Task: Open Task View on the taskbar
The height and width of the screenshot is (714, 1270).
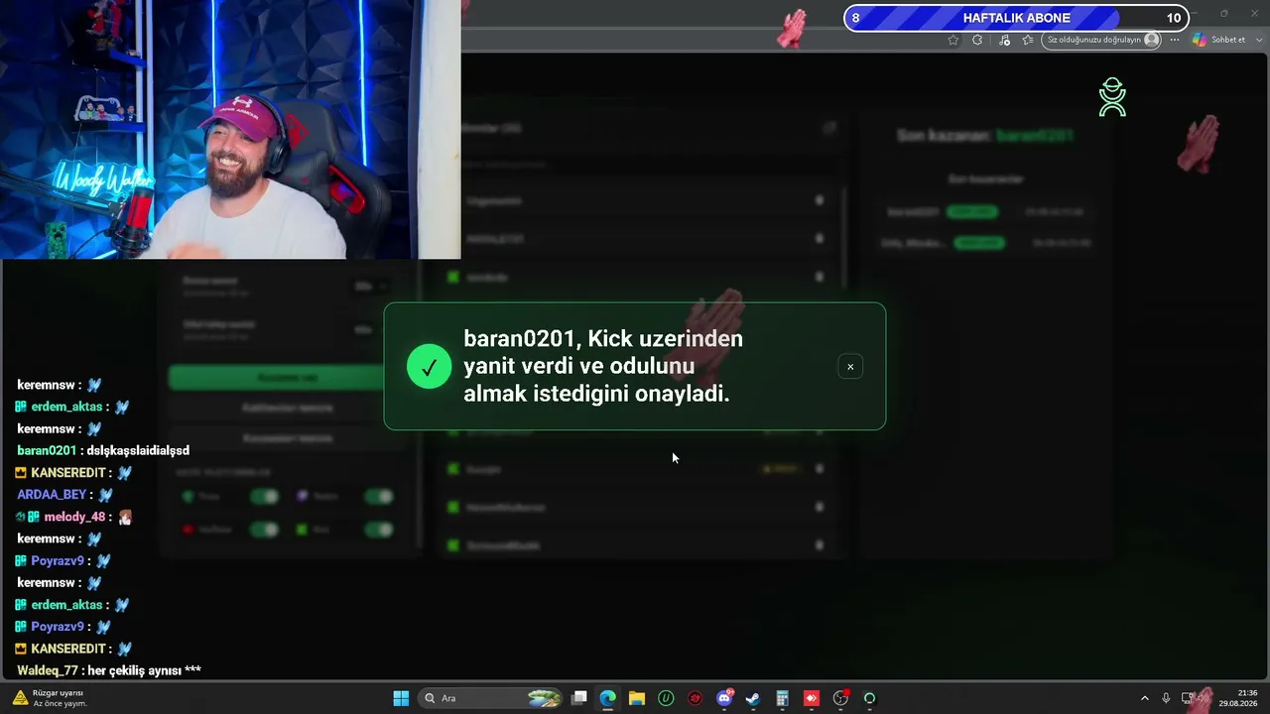Action: pos(579,698)
